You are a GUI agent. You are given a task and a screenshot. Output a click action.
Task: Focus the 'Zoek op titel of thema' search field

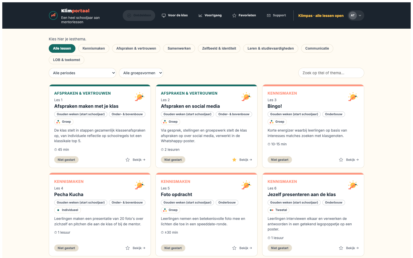pos(331,73)
